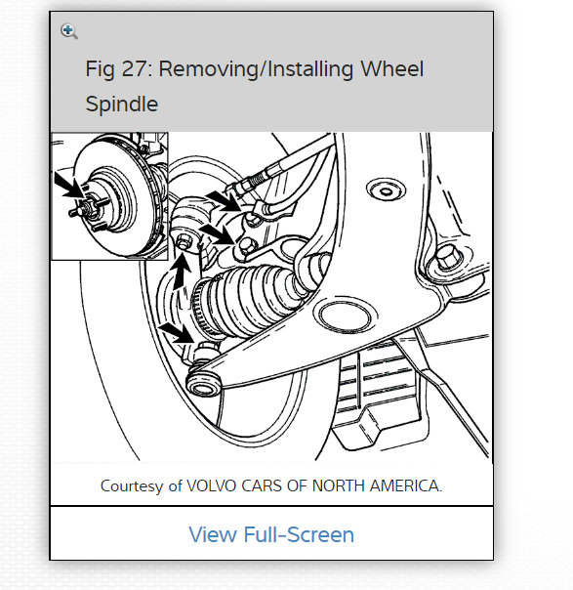573x590 pixels.
Task: Click the oval hole in the control arm
Action: click(345, 316)
